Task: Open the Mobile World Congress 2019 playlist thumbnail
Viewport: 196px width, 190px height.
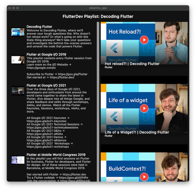Action: tap(18, 160)
